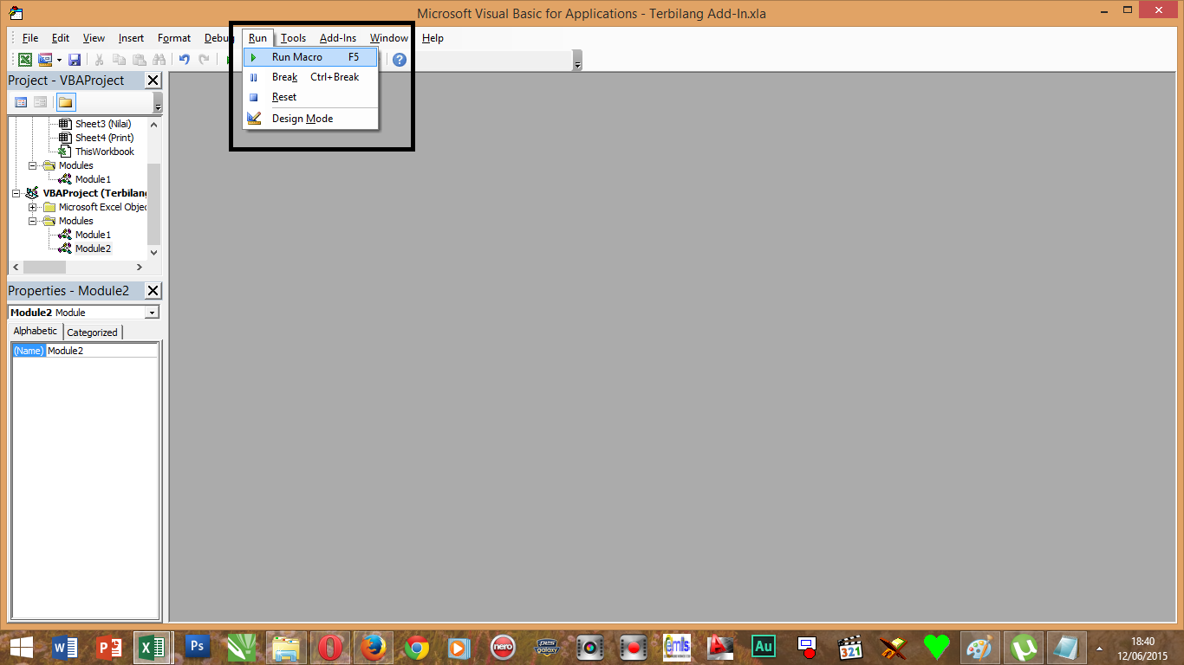Viewport: 1184px width, 665px height.
Task: Close the Properties - Module2 panel
Action: (153, 291)
